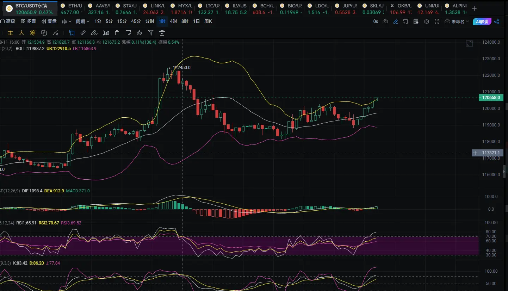Switch to the LINK symbol tab
508x291 pixels.
(x=153, y=9)
